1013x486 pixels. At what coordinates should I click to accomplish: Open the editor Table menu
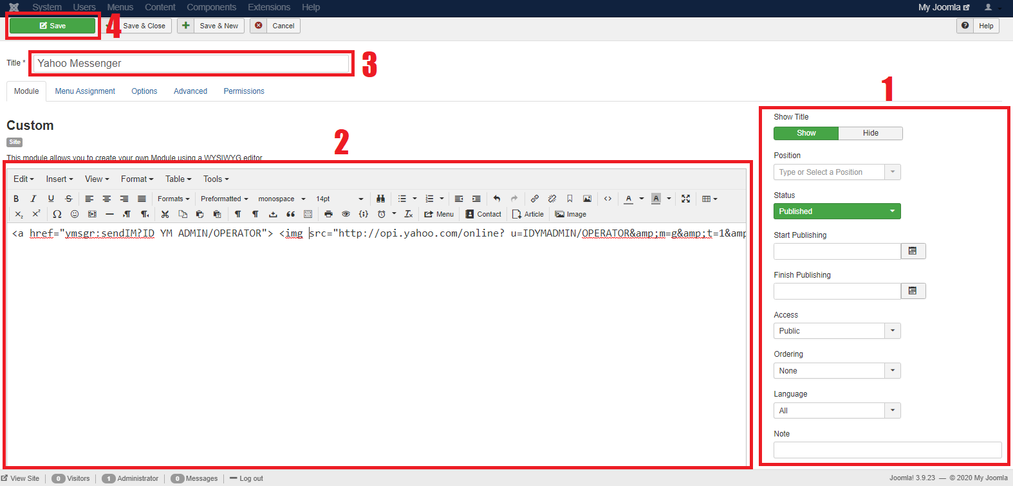(x=178, y=179)
